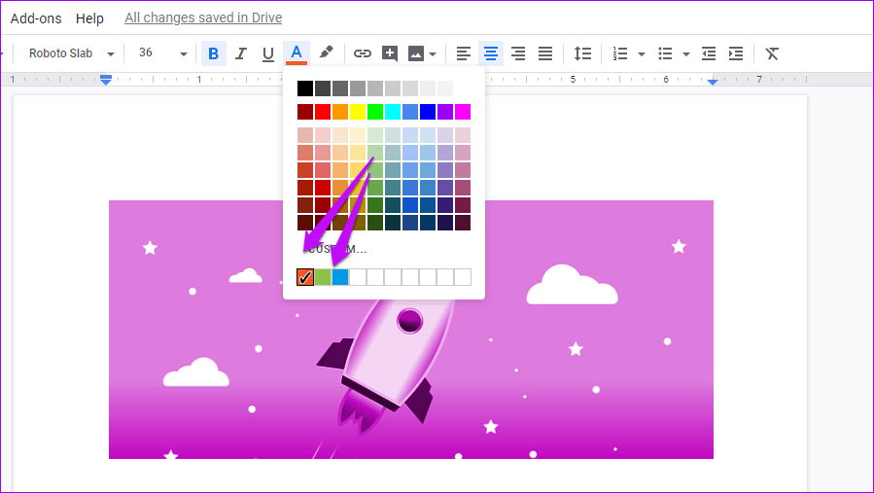Click the text color icon
The width and height of the screenshot is (874, 493).
point(297,53)
